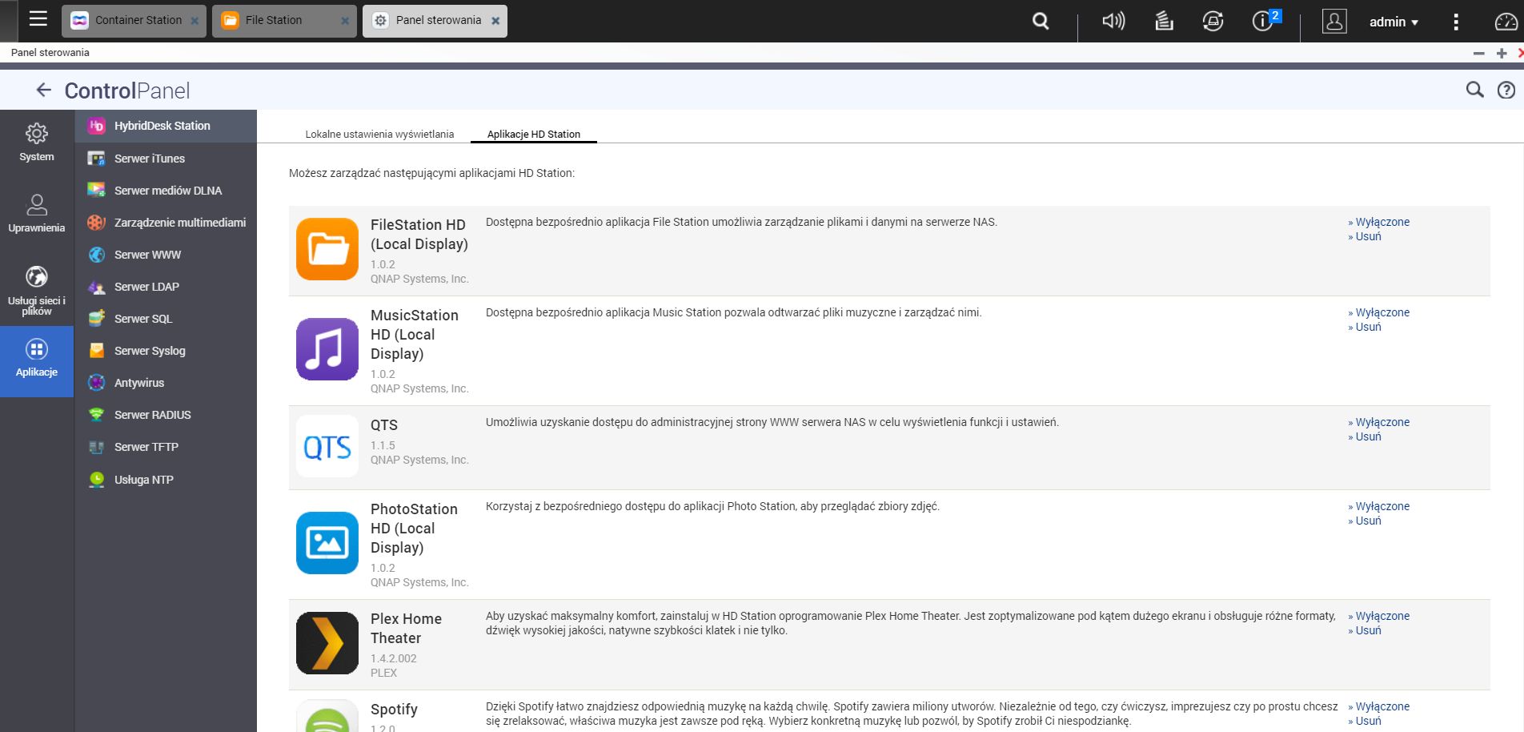Open Usługi sieci i plików category
The height and width of the screenshot is (732, 1524).
(x=37, y=290)
